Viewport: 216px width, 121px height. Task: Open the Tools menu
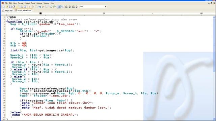point(33,3)
